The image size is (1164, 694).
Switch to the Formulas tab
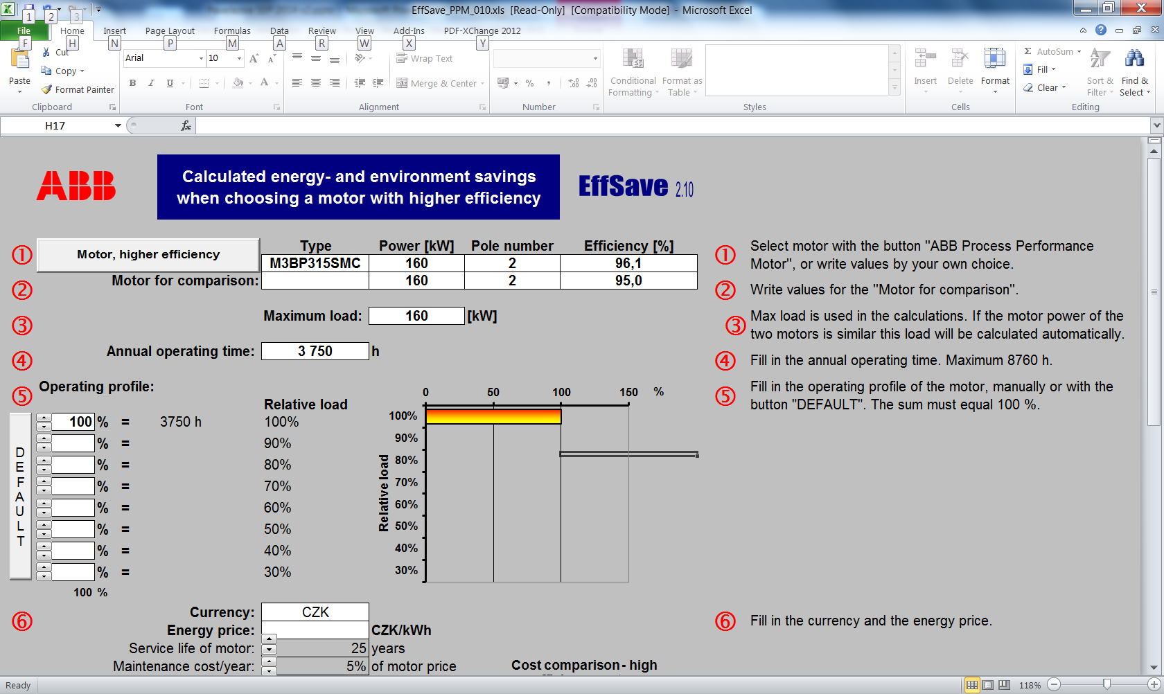click(x=232, y=30)
